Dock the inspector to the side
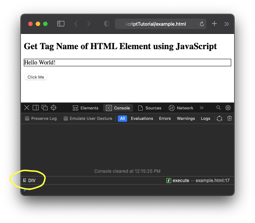Screen dimensions: 255x223 36,108
